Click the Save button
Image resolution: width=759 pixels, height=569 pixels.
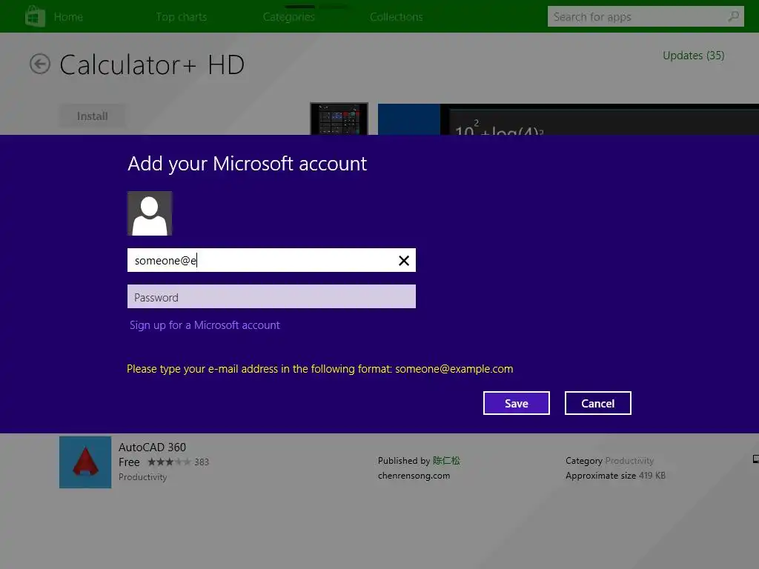[x=517, y=403]
